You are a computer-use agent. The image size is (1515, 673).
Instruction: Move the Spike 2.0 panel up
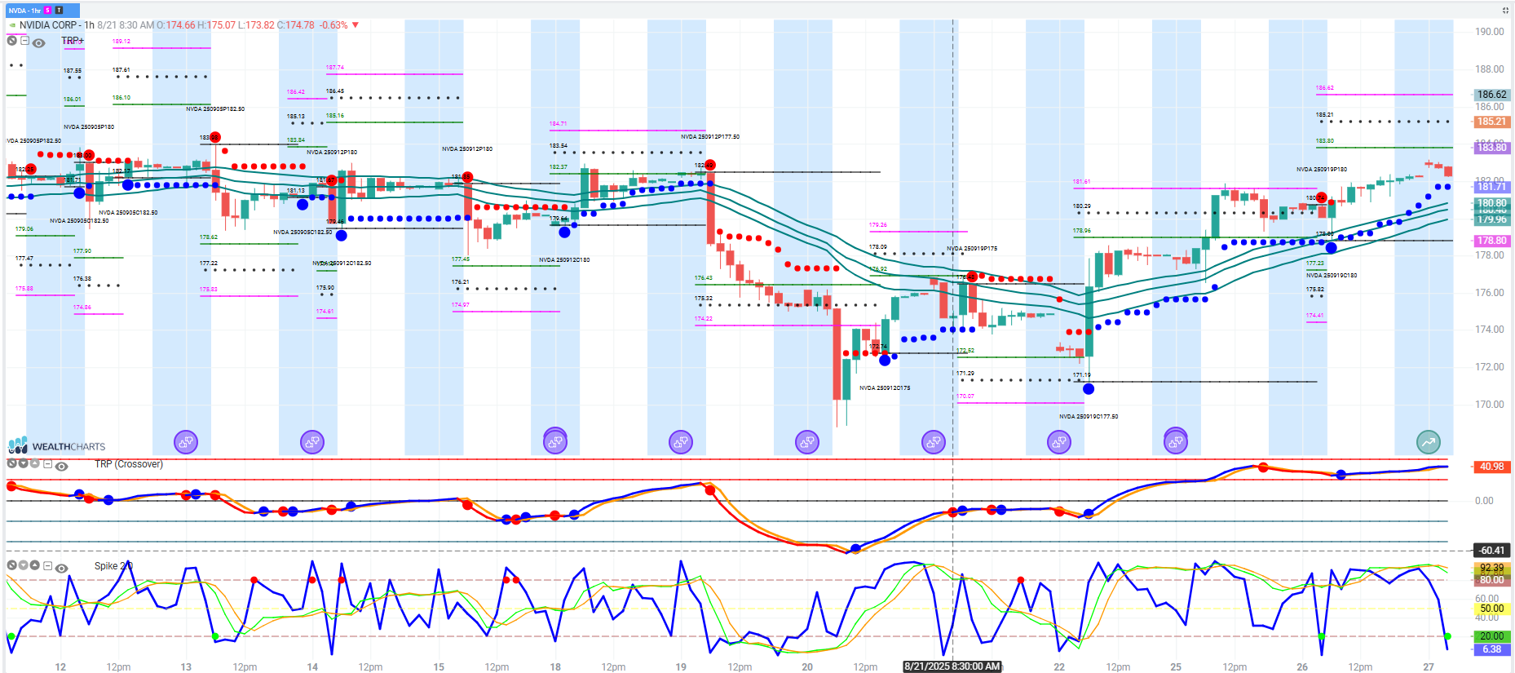tap(35, 565)
